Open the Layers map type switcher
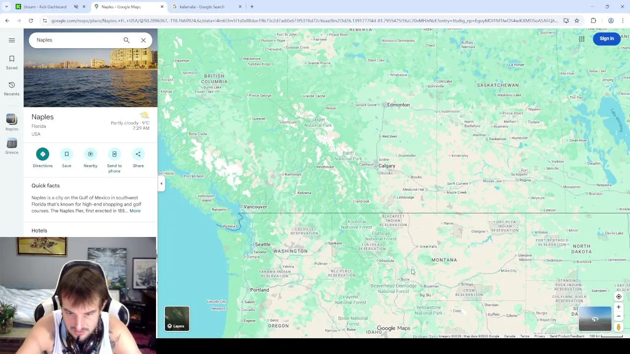 [x=177, y=319]
